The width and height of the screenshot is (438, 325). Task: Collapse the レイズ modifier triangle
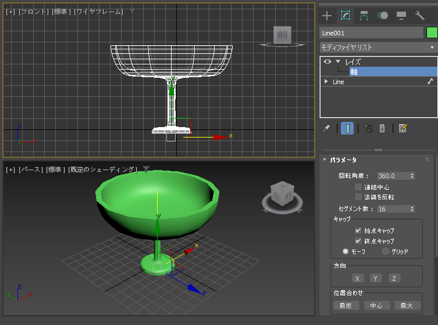pos(338,62)
